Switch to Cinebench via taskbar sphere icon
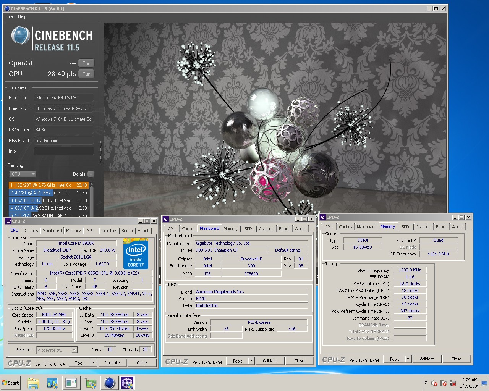 pos(109,383)
